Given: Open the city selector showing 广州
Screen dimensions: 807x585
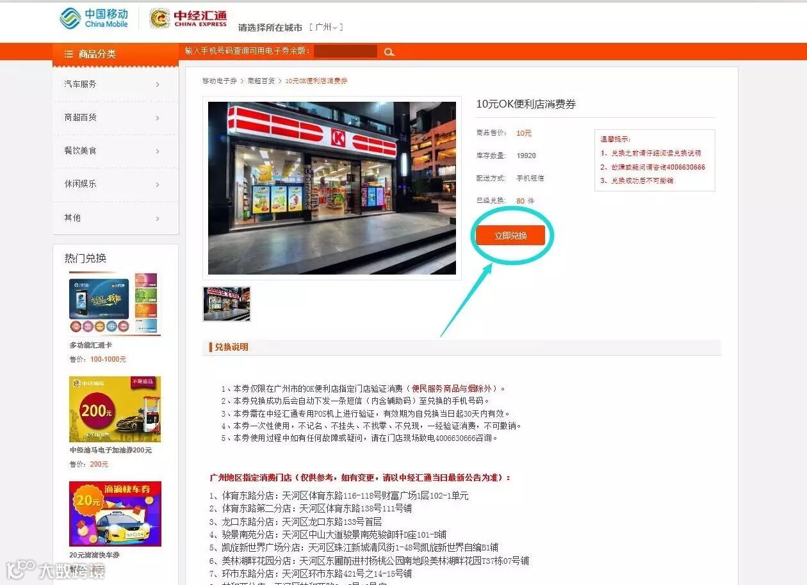Looking at the screenshot, I should coord(327,28).
